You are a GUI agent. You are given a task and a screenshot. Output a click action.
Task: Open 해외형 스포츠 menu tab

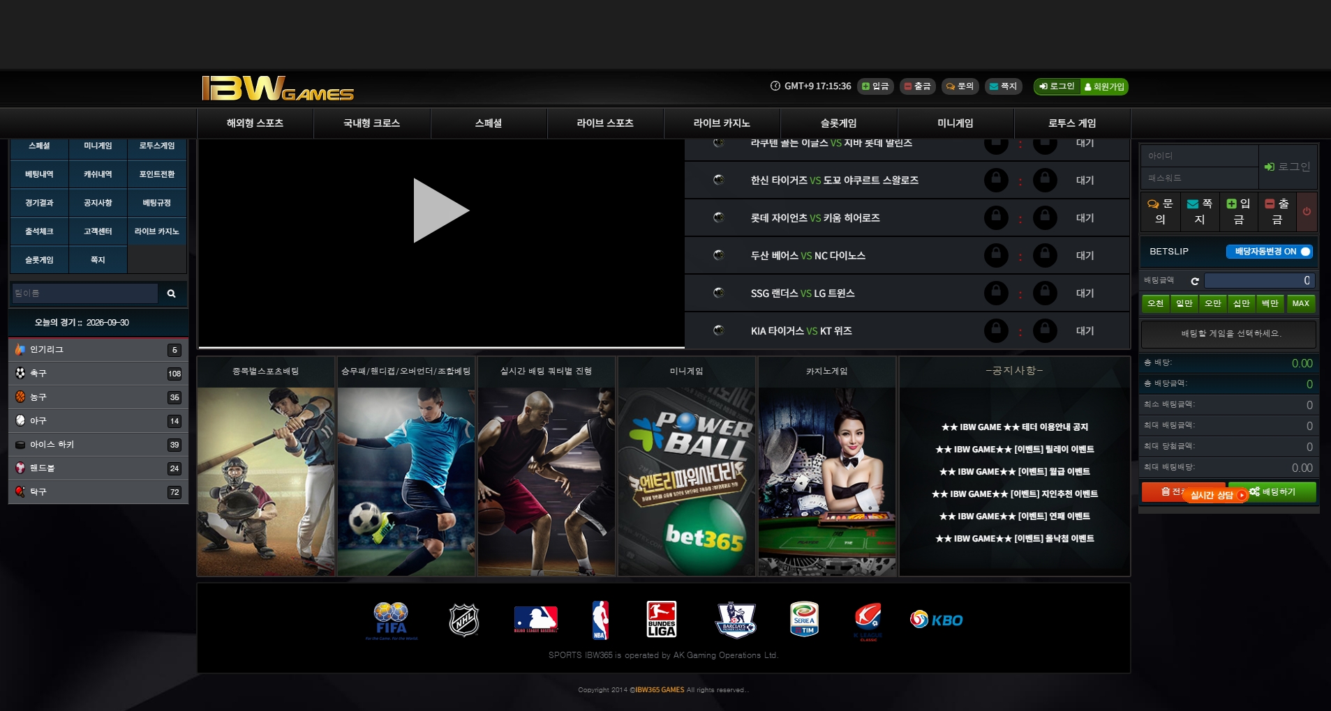coord(255,123)
